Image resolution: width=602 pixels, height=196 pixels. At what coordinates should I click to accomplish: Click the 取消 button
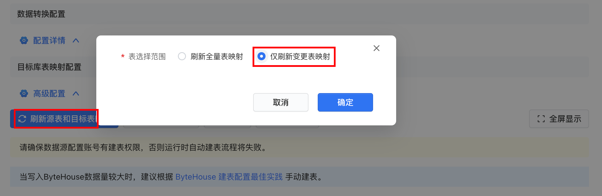(x=281, y=102)
